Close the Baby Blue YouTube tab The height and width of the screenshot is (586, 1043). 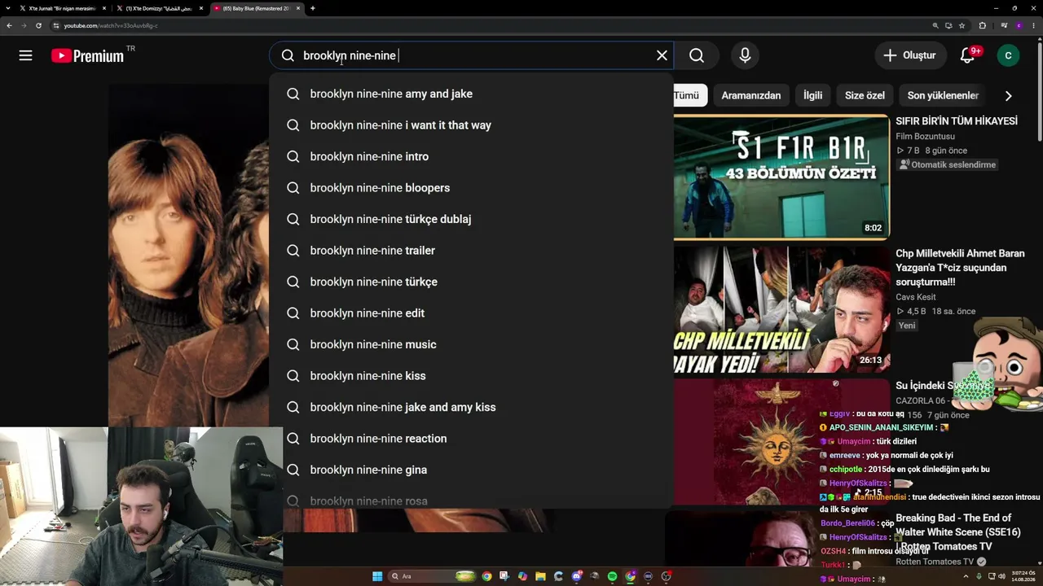298,8
